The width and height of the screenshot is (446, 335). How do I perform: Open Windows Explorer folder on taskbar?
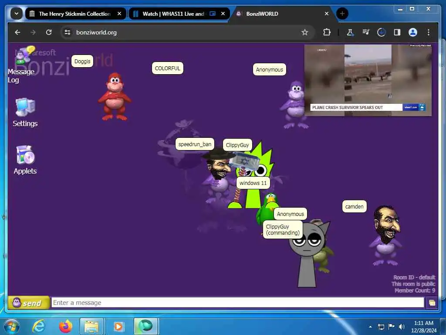click(91, 326)
